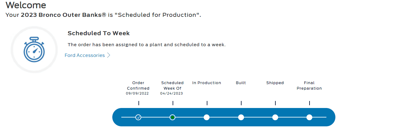Click the Shipped progress dot
The height and width of the screenshot is (134, 416).
coord(275,117)
